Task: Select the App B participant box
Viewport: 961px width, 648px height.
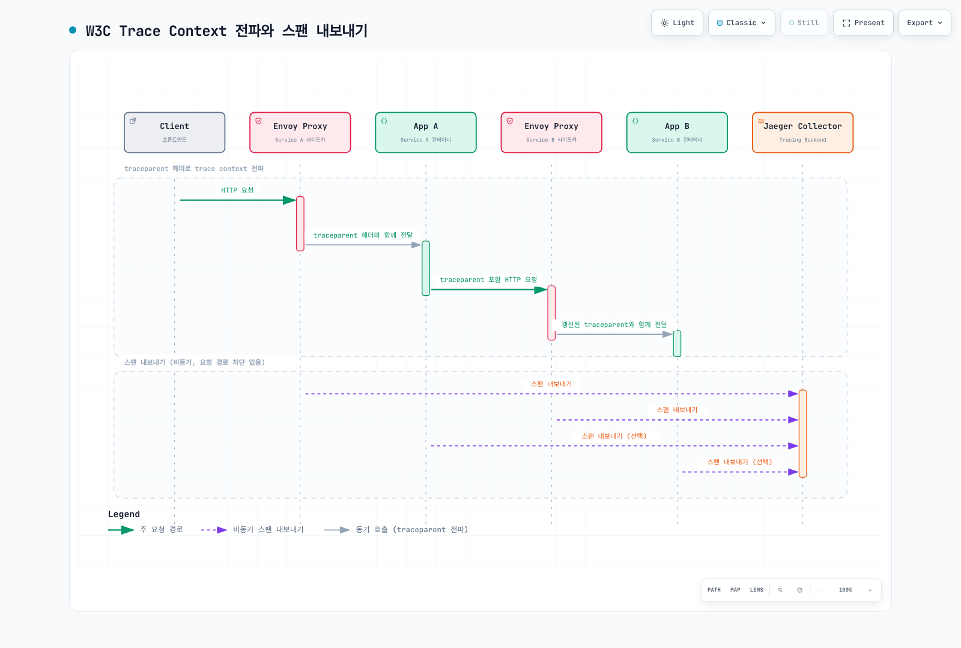Action: (x=677, y=132)
